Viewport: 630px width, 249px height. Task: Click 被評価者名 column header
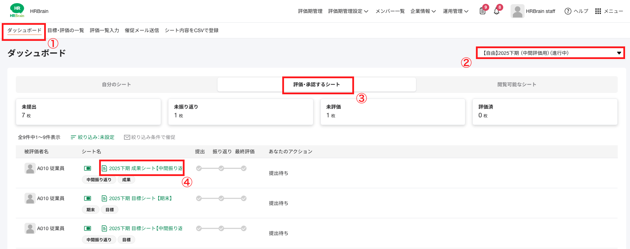[x=36, y=152]
